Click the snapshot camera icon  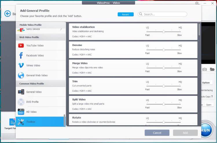point(205,69)
